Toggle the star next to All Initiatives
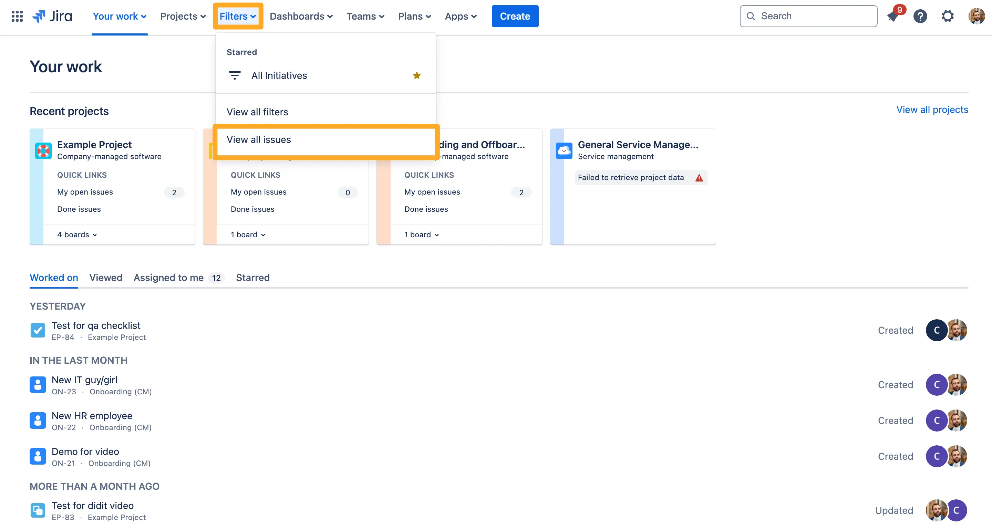Image resolution: width=992 pixels, height=529 pixels. click(417, 75)
